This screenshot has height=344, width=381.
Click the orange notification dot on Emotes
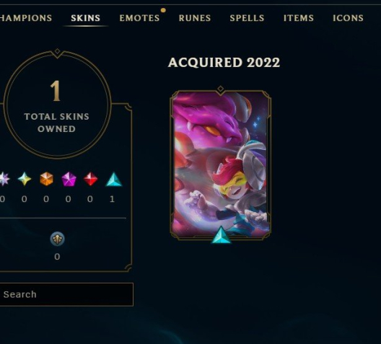coord(163,10)
